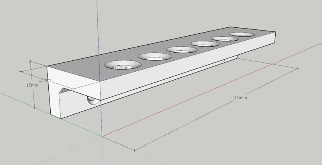Select the 105mm length dimension label

(240, 98)
